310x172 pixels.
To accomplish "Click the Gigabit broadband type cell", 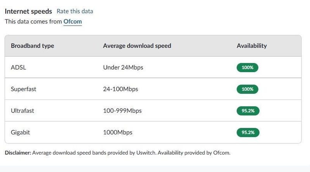I will click(21, 132).
